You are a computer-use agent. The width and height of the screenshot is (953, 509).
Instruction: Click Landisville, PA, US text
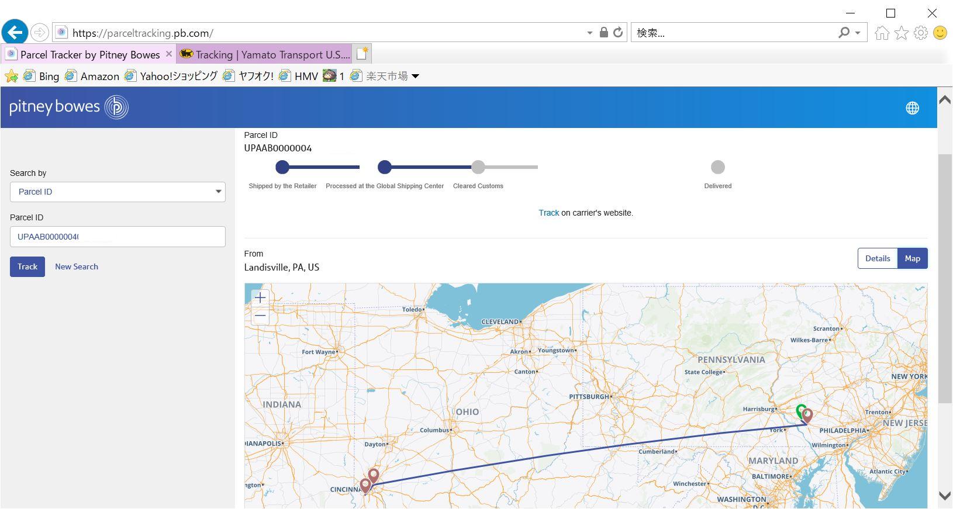pos(282,267)
